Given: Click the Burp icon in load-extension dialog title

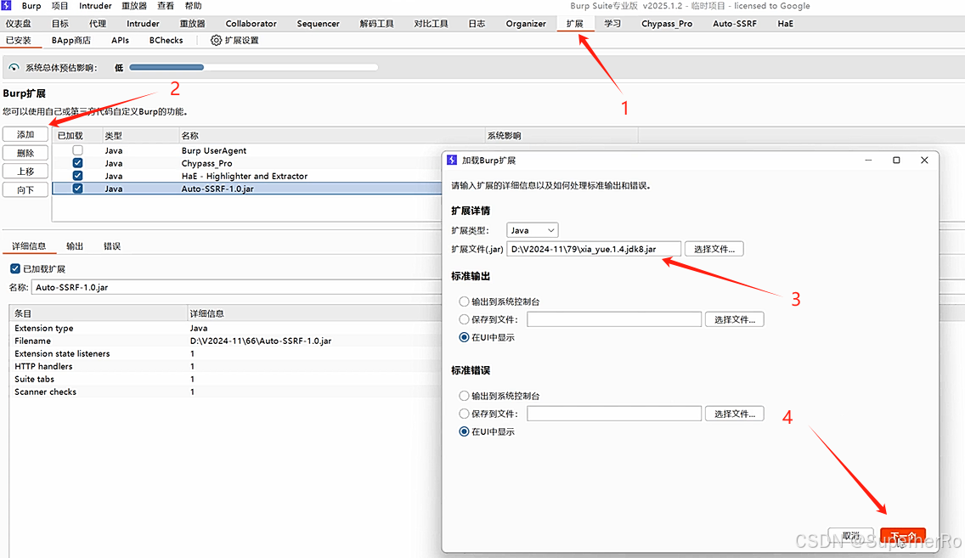Looking at the screenshot, I should point(452,160).
